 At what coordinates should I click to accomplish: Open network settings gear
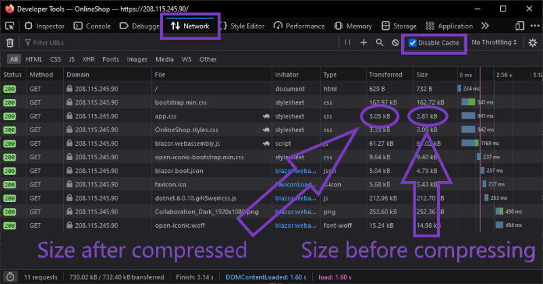533,43
